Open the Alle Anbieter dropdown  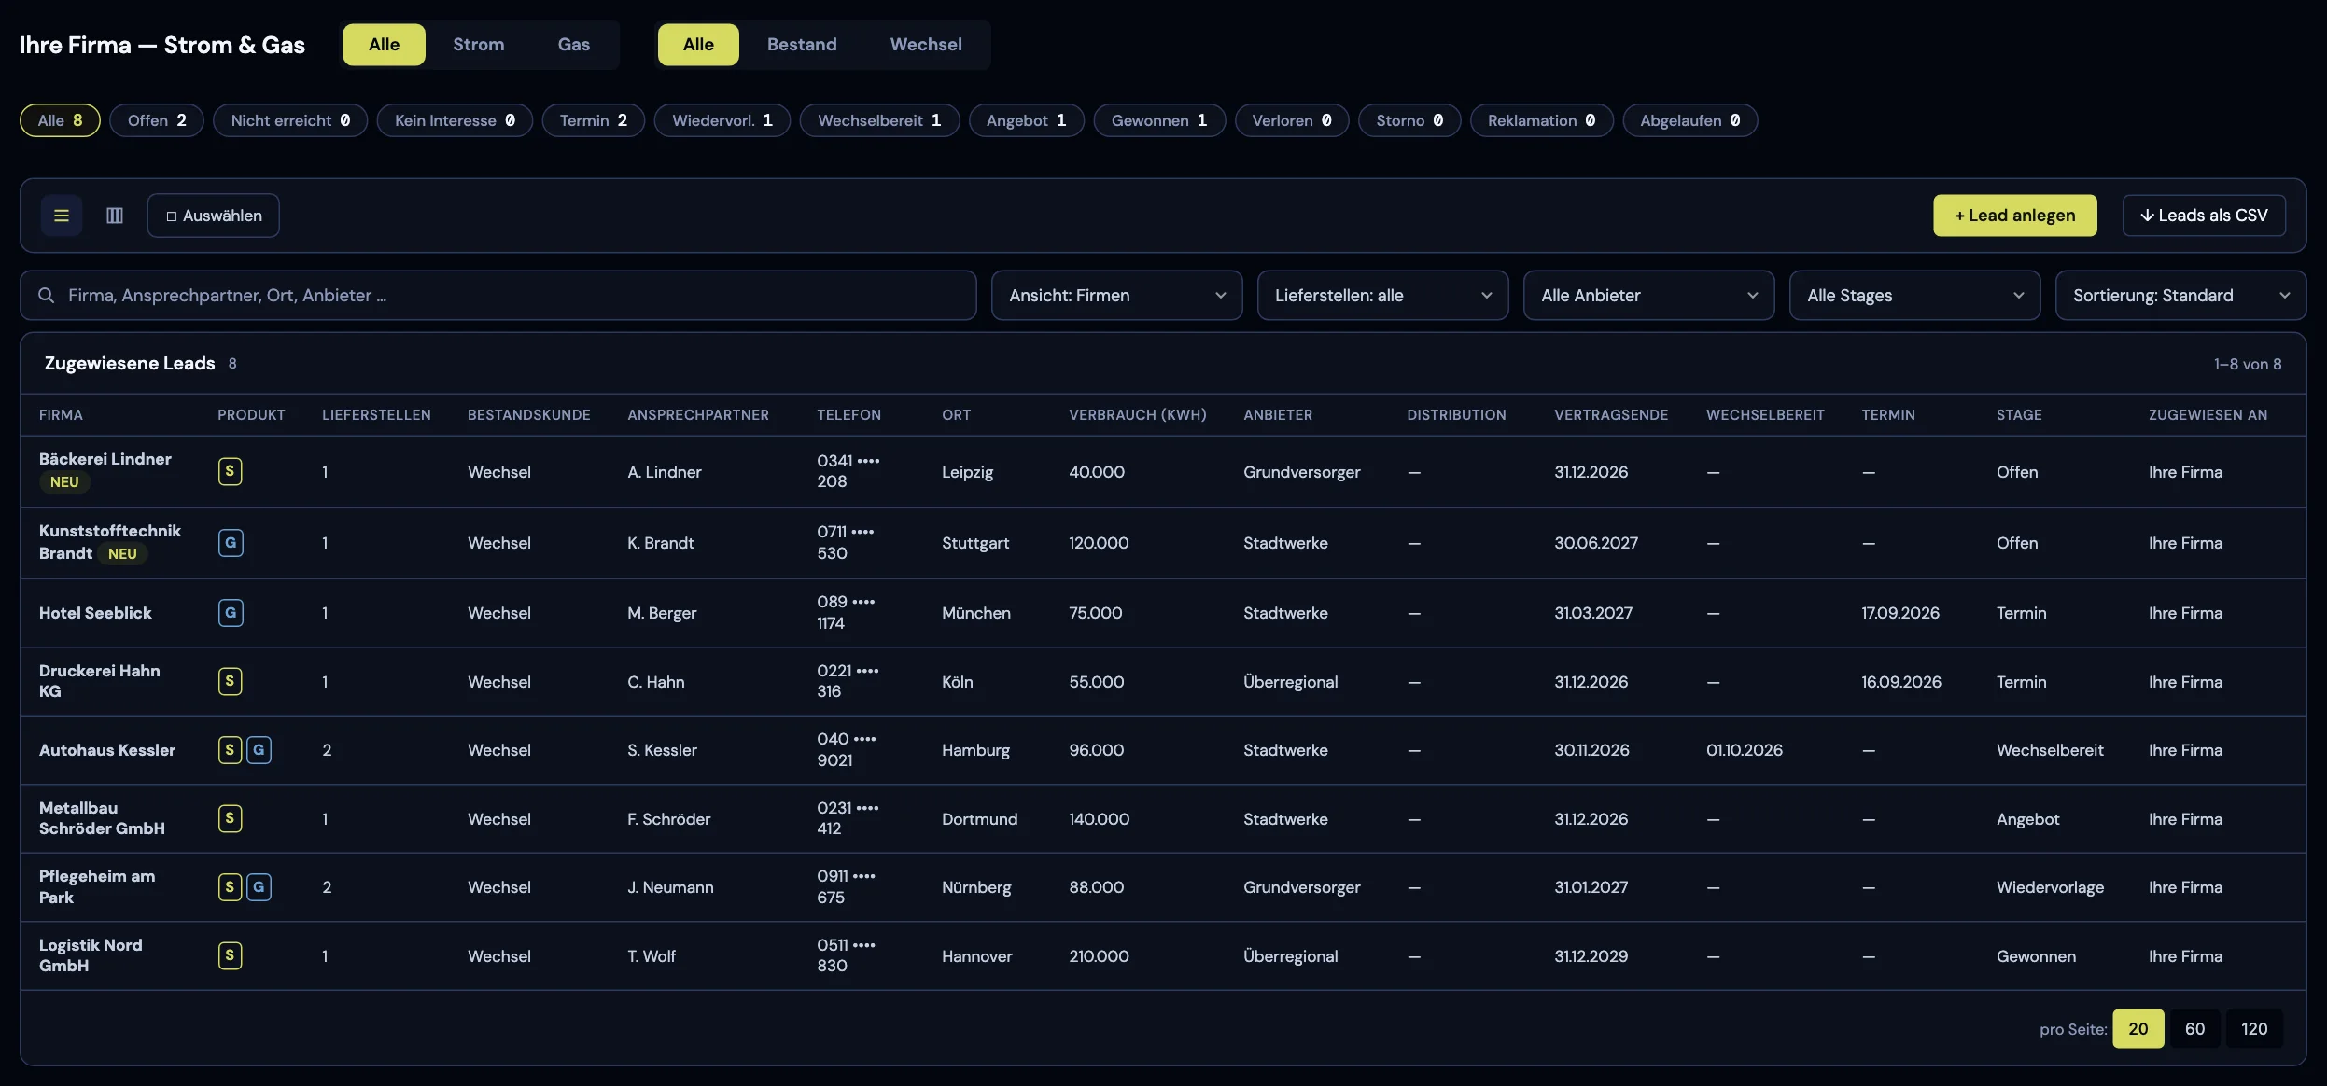click(1648, 296)
